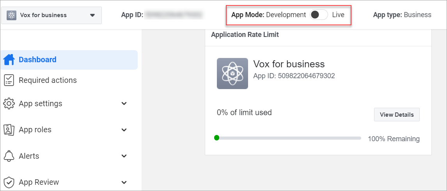Click the View Details button
This screenshot has width=447, height=191.
[x=397, y=114]
